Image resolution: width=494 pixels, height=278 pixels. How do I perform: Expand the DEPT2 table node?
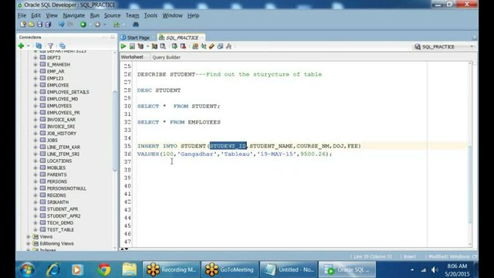36,58
